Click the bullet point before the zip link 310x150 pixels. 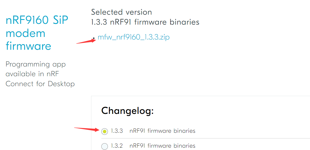click(x=94, y=38)
